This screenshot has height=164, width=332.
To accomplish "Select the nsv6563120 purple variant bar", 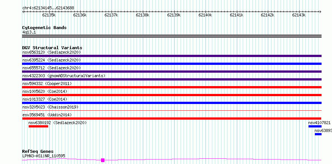I will (172, 56).
